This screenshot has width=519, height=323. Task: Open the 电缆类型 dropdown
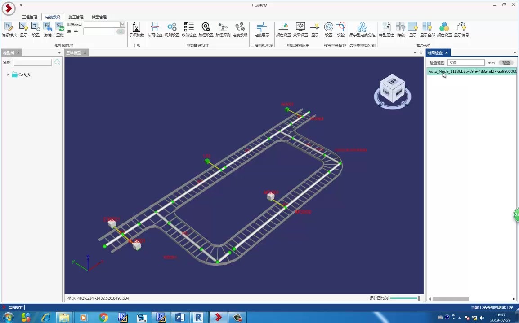[x=122, y=24]
